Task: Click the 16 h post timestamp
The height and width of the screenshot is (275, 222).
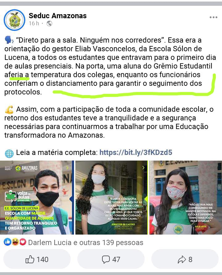Action: (34, 23)
